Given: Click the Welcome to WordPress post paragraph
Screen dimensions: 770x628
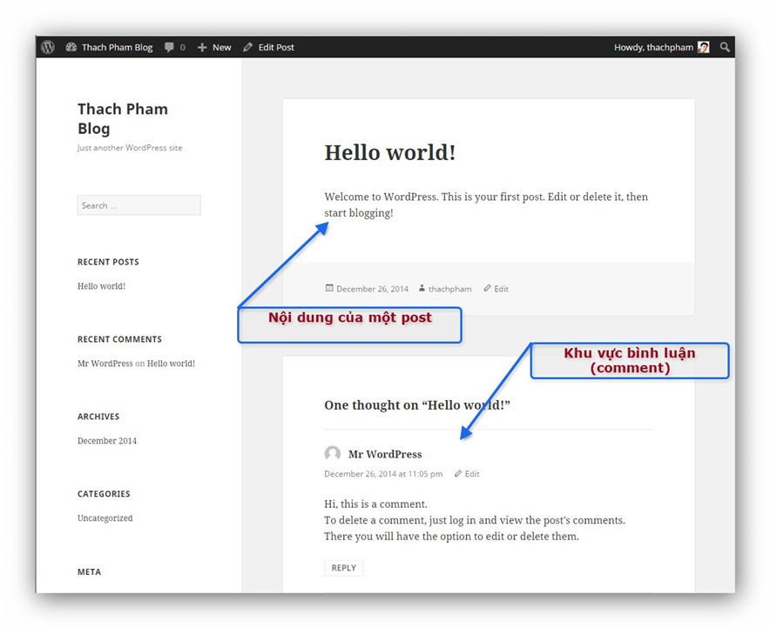Looking at the screenshot, I should [486, 204].
